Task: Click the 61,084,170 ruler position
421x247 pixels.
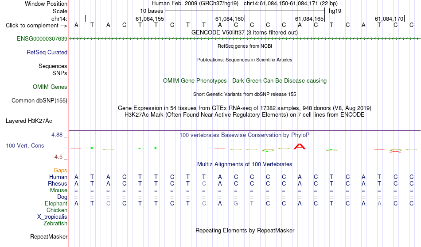Action: 389,19
